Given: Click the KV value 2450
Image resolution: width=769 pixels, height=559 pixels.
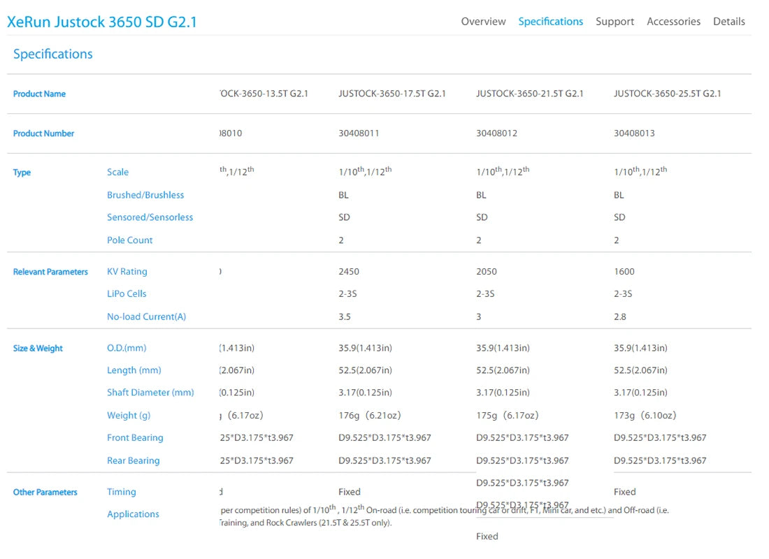Looking at the screenshot, I should (349, 272).
